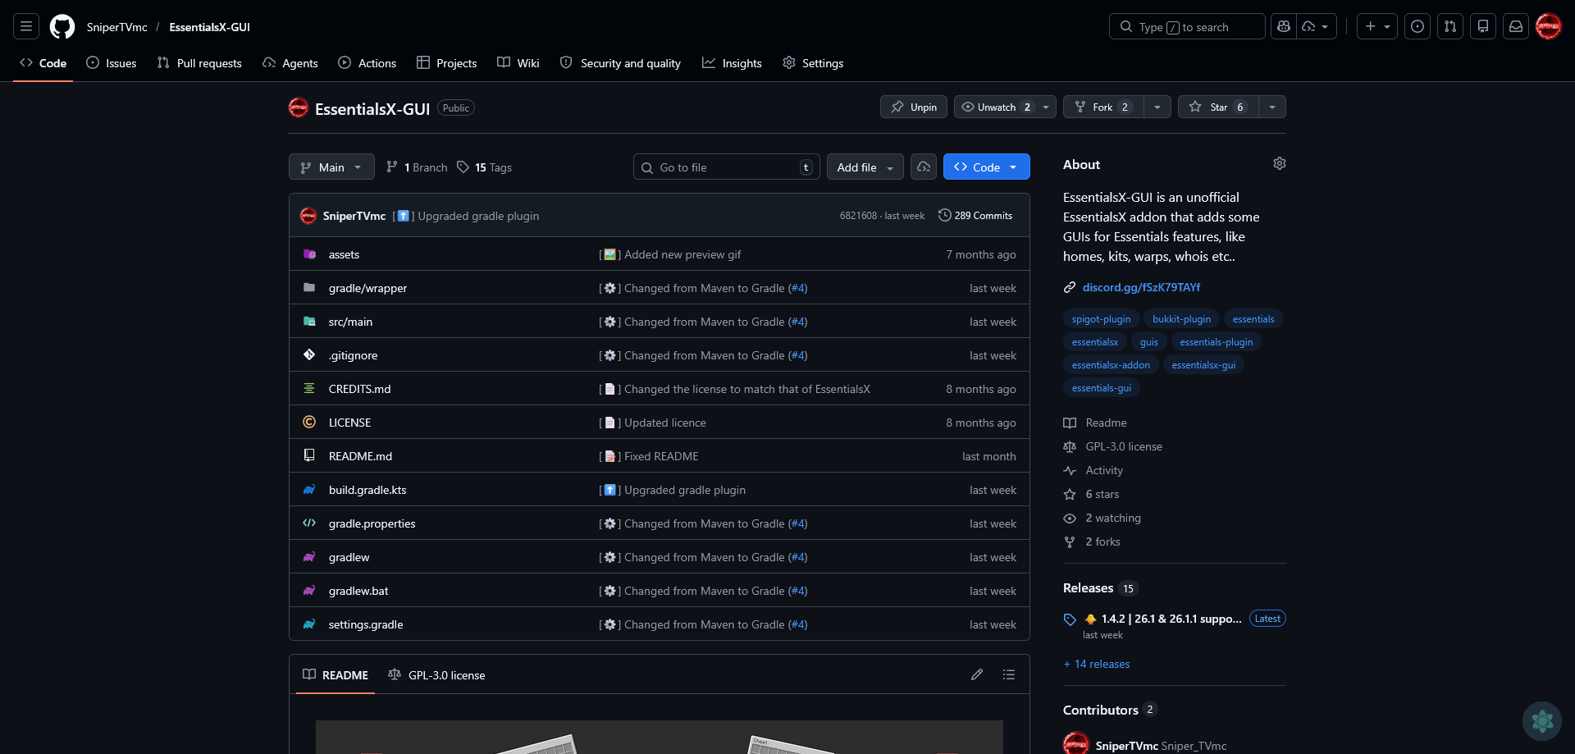Image resolution: width=1575 pixels, height=754 pixels.
Task: Open the build.gradle.kts file
Action: [367, 490]
